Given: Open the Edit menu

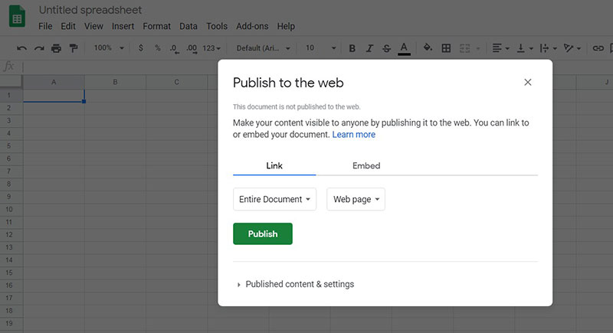Looking at the screenshot, I should [68, 26].
